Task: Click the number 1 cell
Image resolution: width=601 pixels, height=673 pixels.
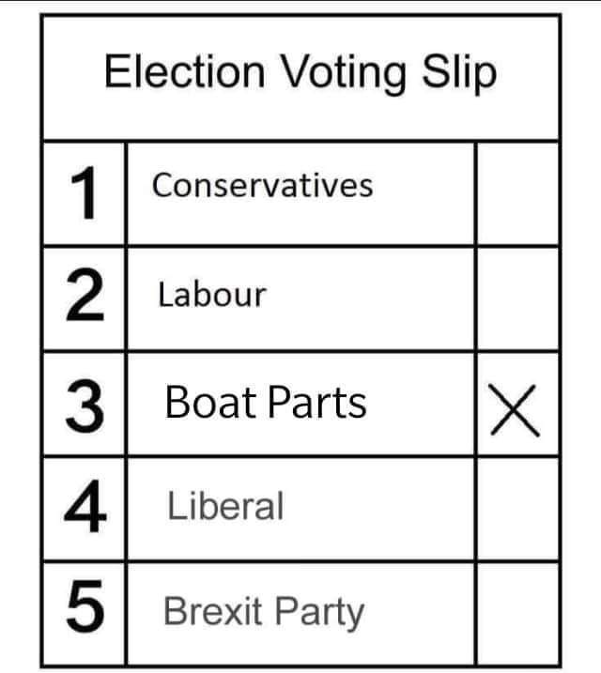Action: coord(85,194)
